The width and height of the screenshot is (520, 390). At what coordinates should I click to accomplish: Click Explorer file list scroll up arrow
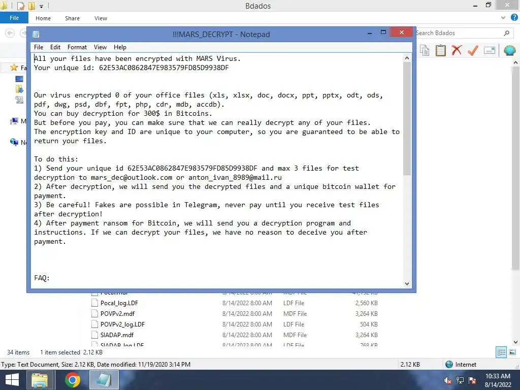(516, 62)
